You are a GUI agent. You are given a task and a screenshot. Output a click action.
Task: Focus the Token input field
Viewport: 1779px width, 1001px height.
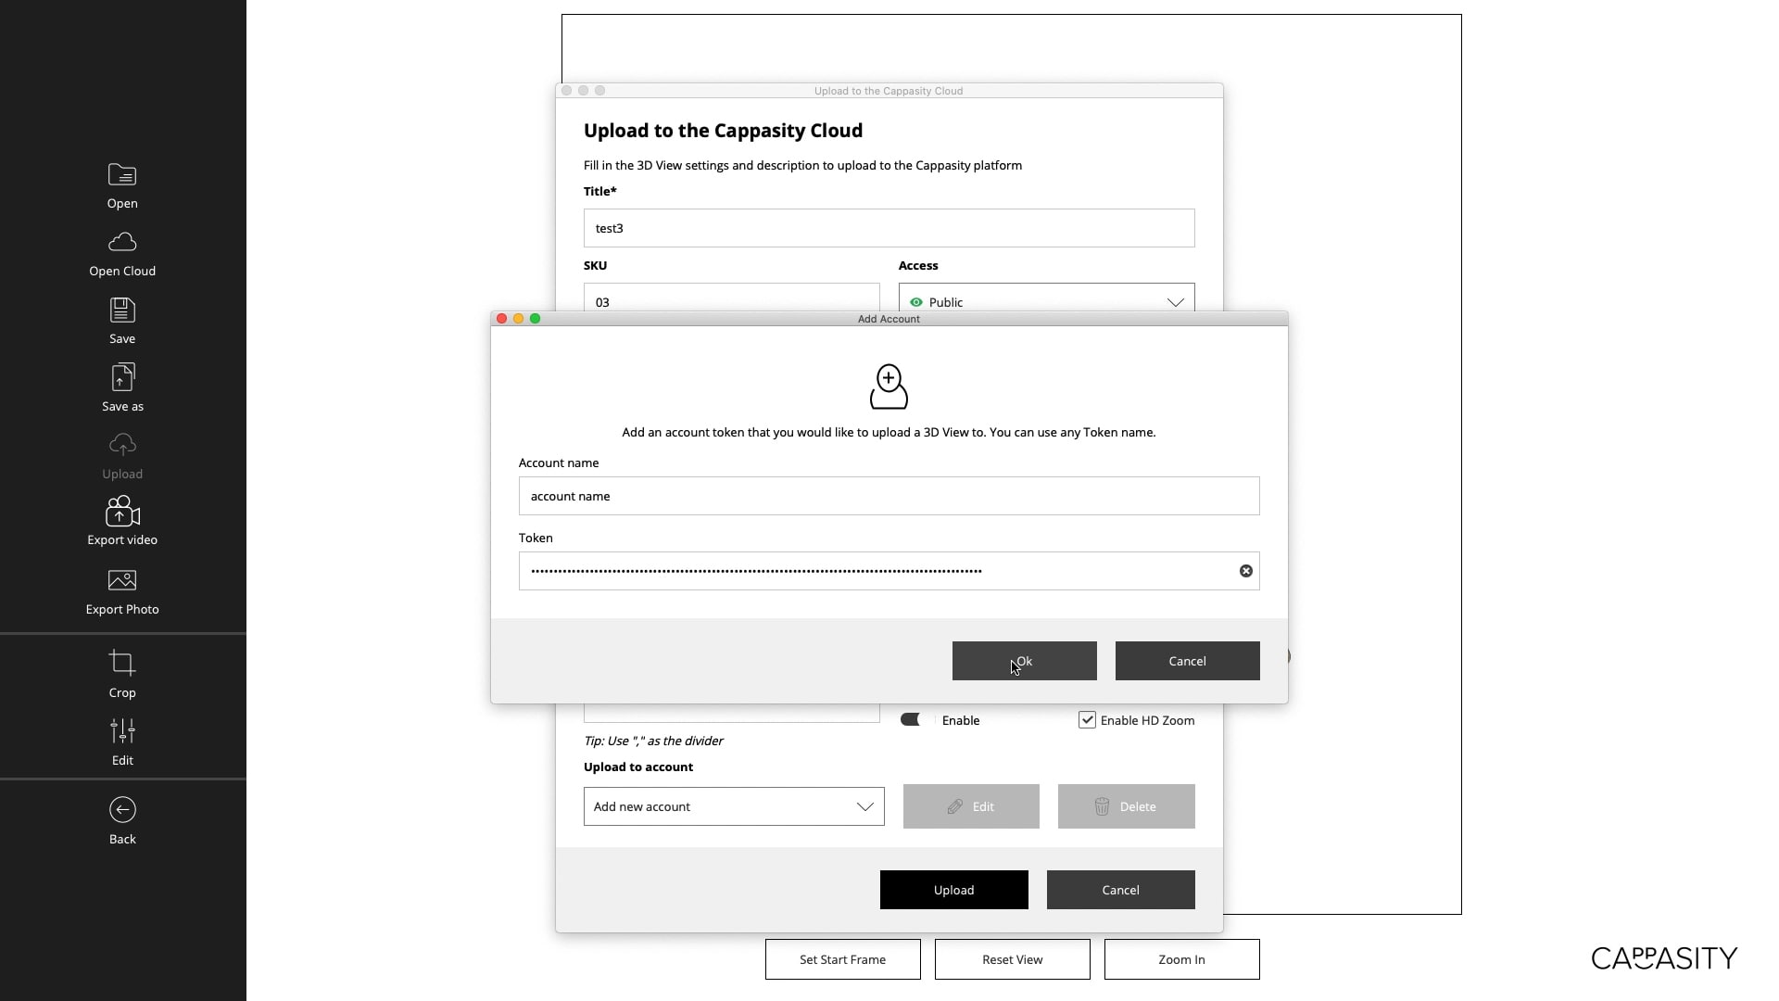click(x=889, y=571)
